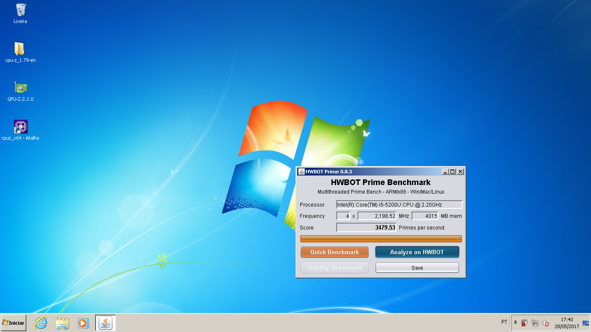Click the show desktop button

coord(586,323)
